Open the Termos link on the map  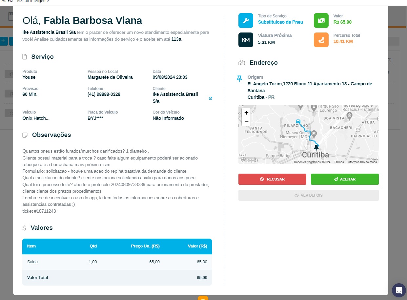[339, 162]
